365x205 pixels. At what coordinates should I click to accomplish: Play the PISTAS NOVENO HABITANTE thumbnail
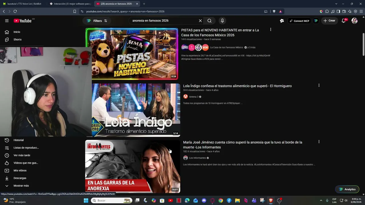[131, 54]
